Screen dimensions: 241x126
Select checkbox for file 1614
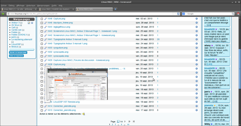pos(42,106)
